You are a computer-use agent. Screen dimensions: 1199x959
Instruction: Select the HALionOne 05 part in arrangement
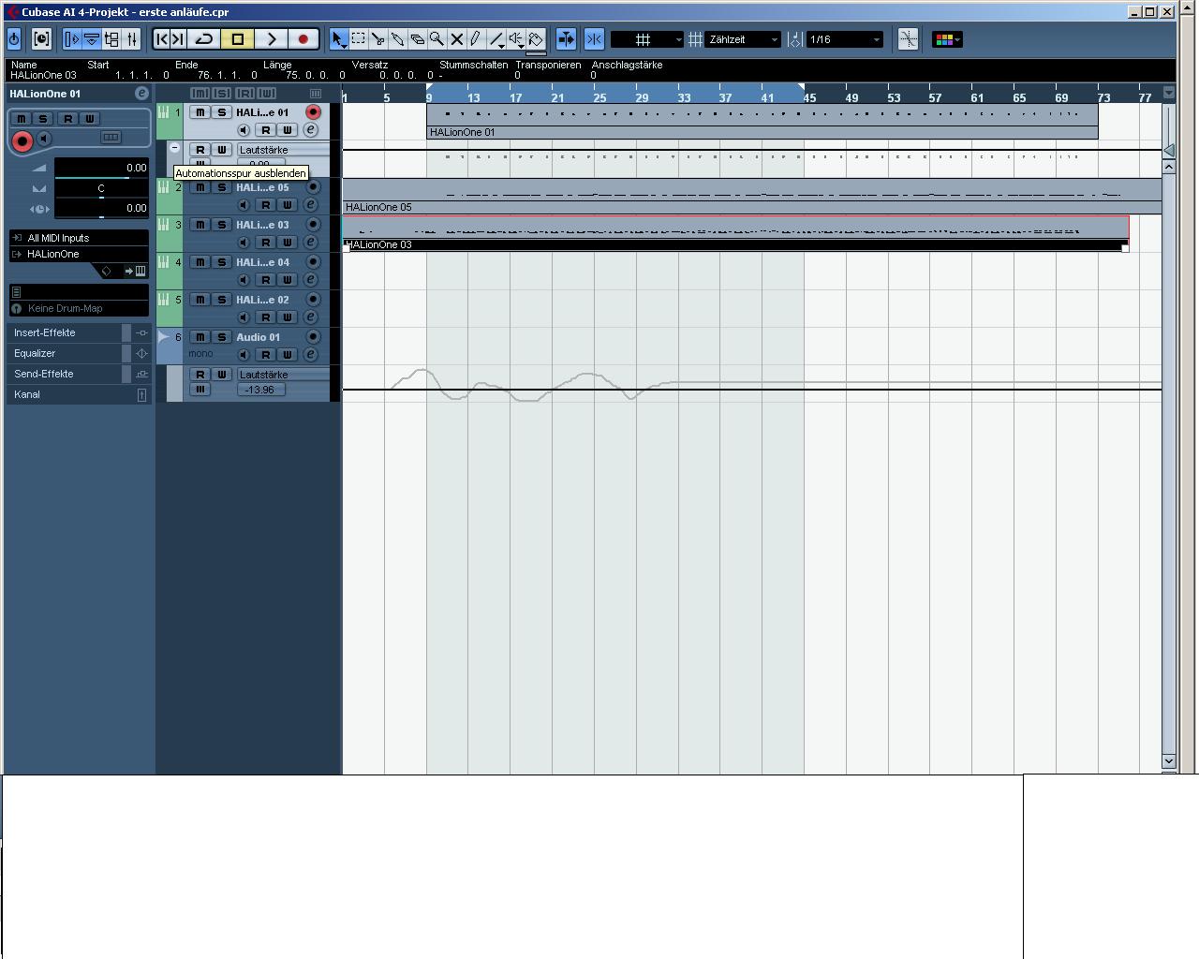[x=752, y=196]
